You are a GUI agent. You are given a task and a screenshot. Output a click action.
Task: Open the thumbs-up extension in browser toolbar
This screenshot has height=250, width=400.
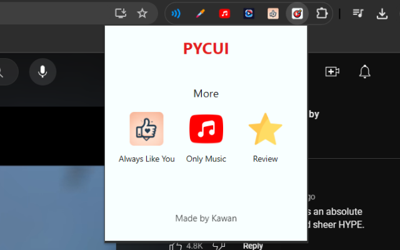click(x=273, y=14)
